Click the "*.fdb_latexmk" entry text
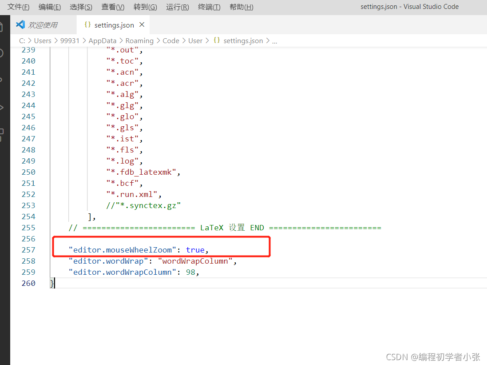Viewport: 487px width, 365px height. point(141,172)
